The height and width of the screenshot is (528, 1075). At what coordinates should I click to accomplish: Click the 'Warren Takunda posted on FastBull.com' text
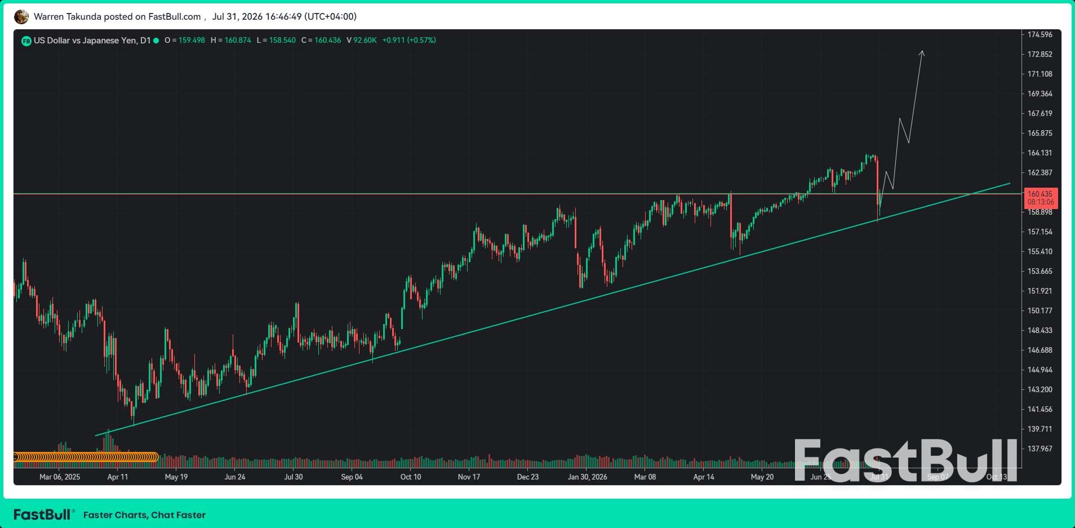tap(117, 17)
